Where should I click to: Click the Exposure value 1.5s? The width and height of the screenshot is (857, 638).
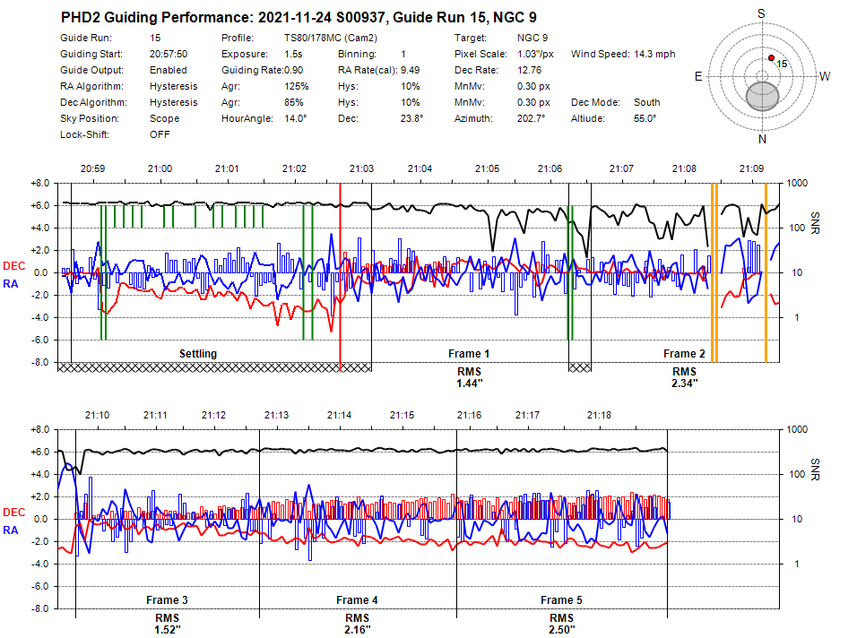293,54
